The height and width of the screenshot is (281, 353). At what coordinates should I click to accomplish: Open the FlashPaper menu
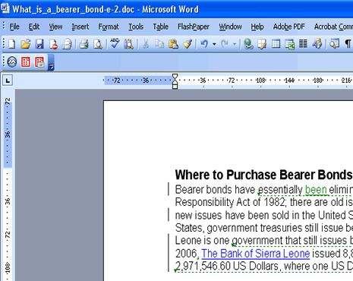click(x=194, y=27)
